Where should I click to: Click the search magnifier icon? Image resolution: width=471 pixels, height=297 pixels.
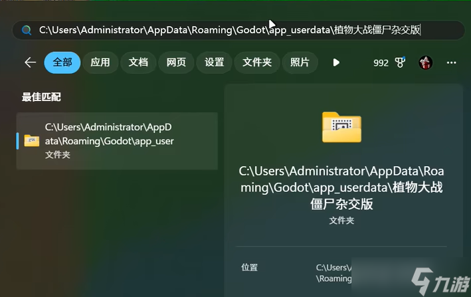click(27, 30)
